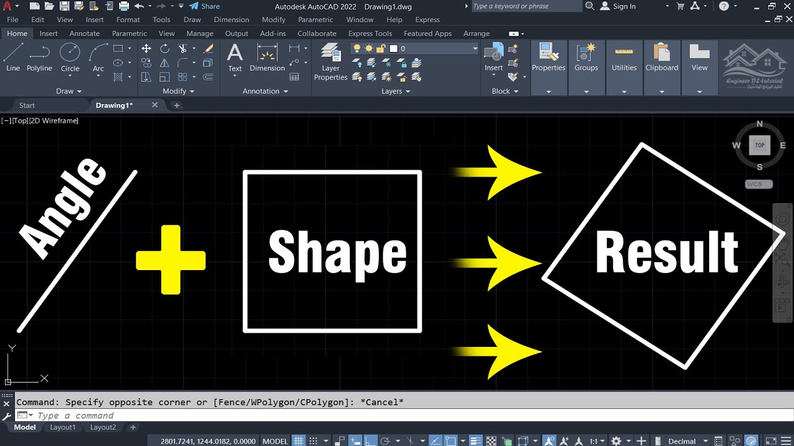This screenshot has height=446, width=794.
Task: Open the Clipboard panel button
Action: (662, 68)
